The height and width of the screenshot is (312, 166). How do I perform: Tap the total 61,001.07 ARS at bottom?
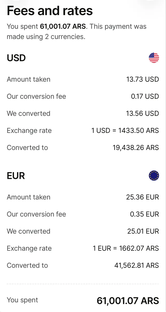pyautogui.click(x=128, y=301)
